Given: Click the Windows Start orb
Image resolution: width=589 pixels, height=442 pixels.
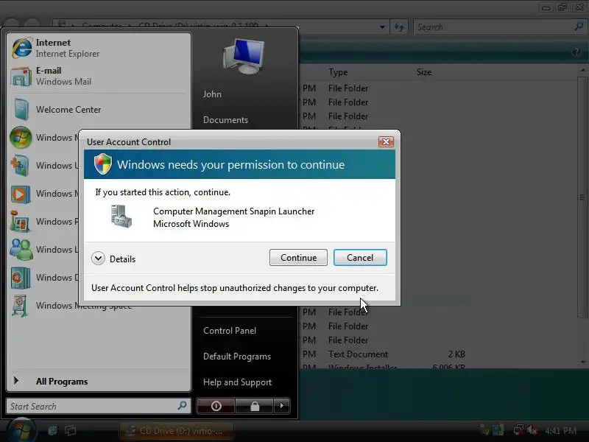Looking at the screenshot, I should click(22, 430).
